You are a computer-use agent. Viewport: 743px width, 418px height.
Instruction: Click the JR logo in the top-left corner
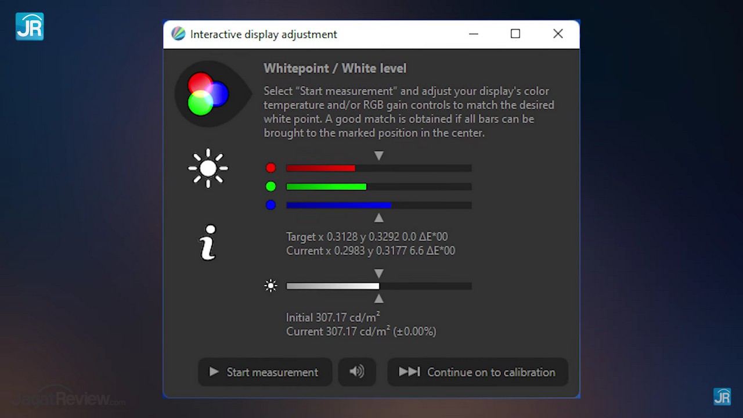tap(30, 26)
